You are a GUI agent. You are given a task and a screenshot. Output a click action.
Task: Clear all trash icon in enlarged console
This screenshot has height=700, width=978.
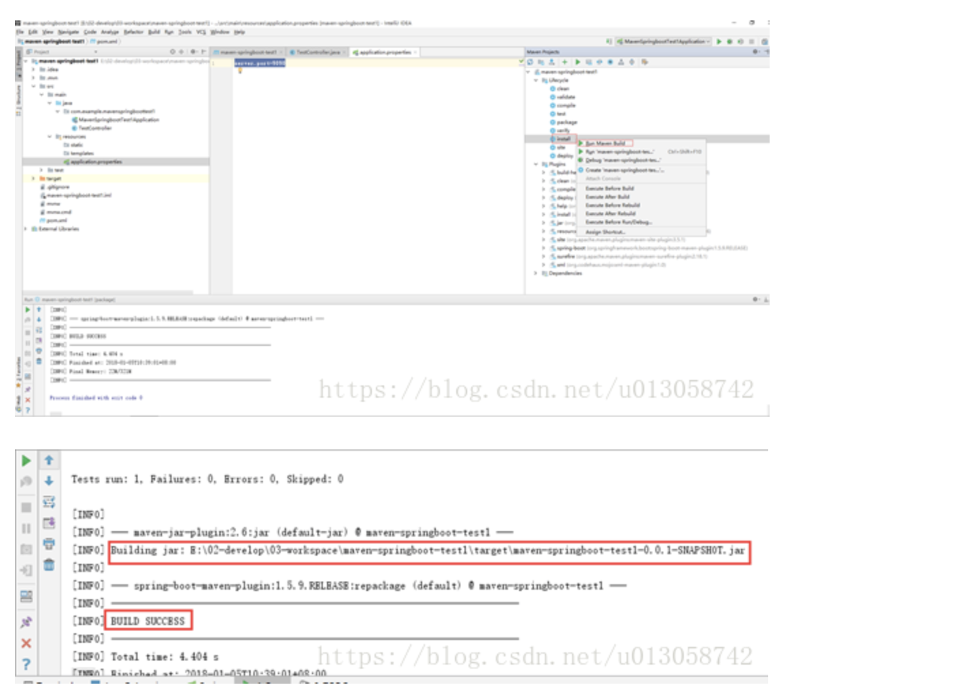coord(49,564)
